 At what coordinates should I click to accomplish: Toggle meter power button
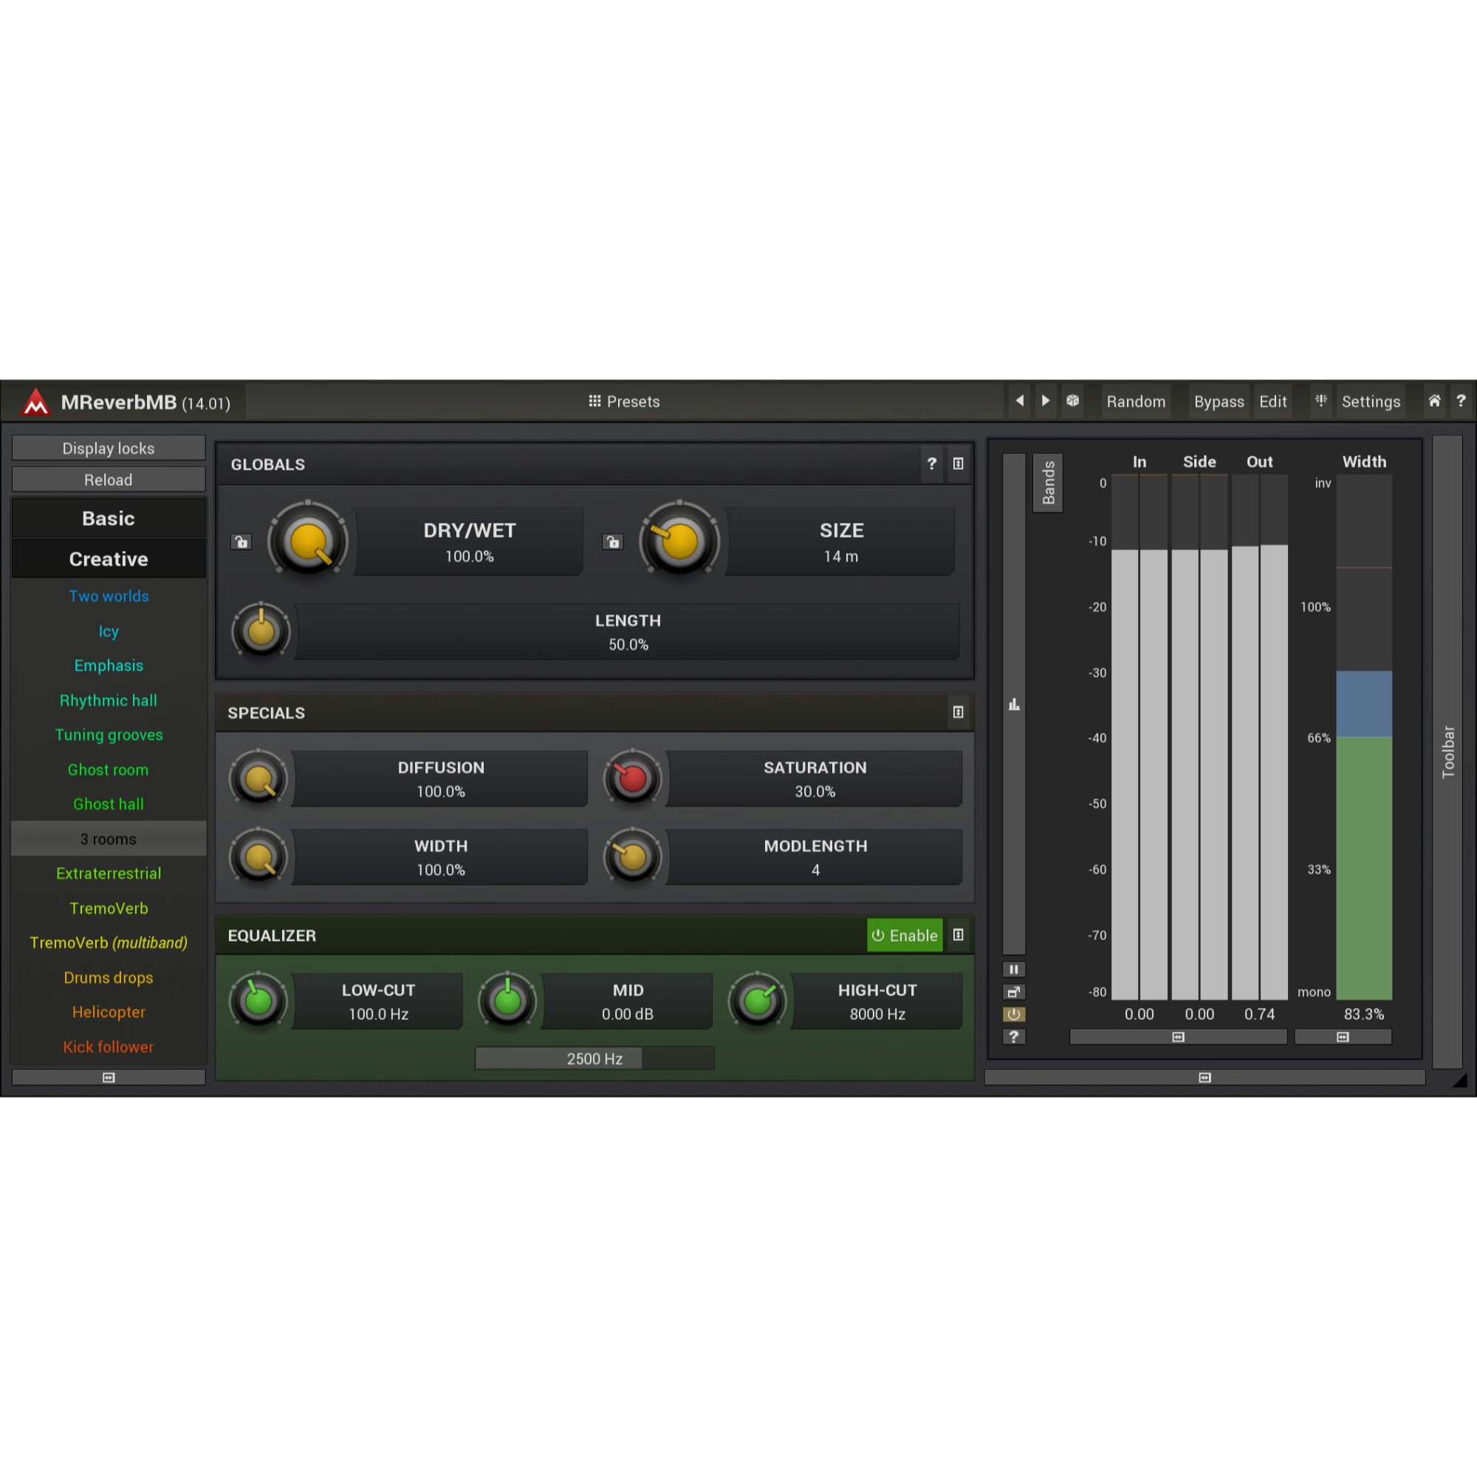pos(1014,1015)
